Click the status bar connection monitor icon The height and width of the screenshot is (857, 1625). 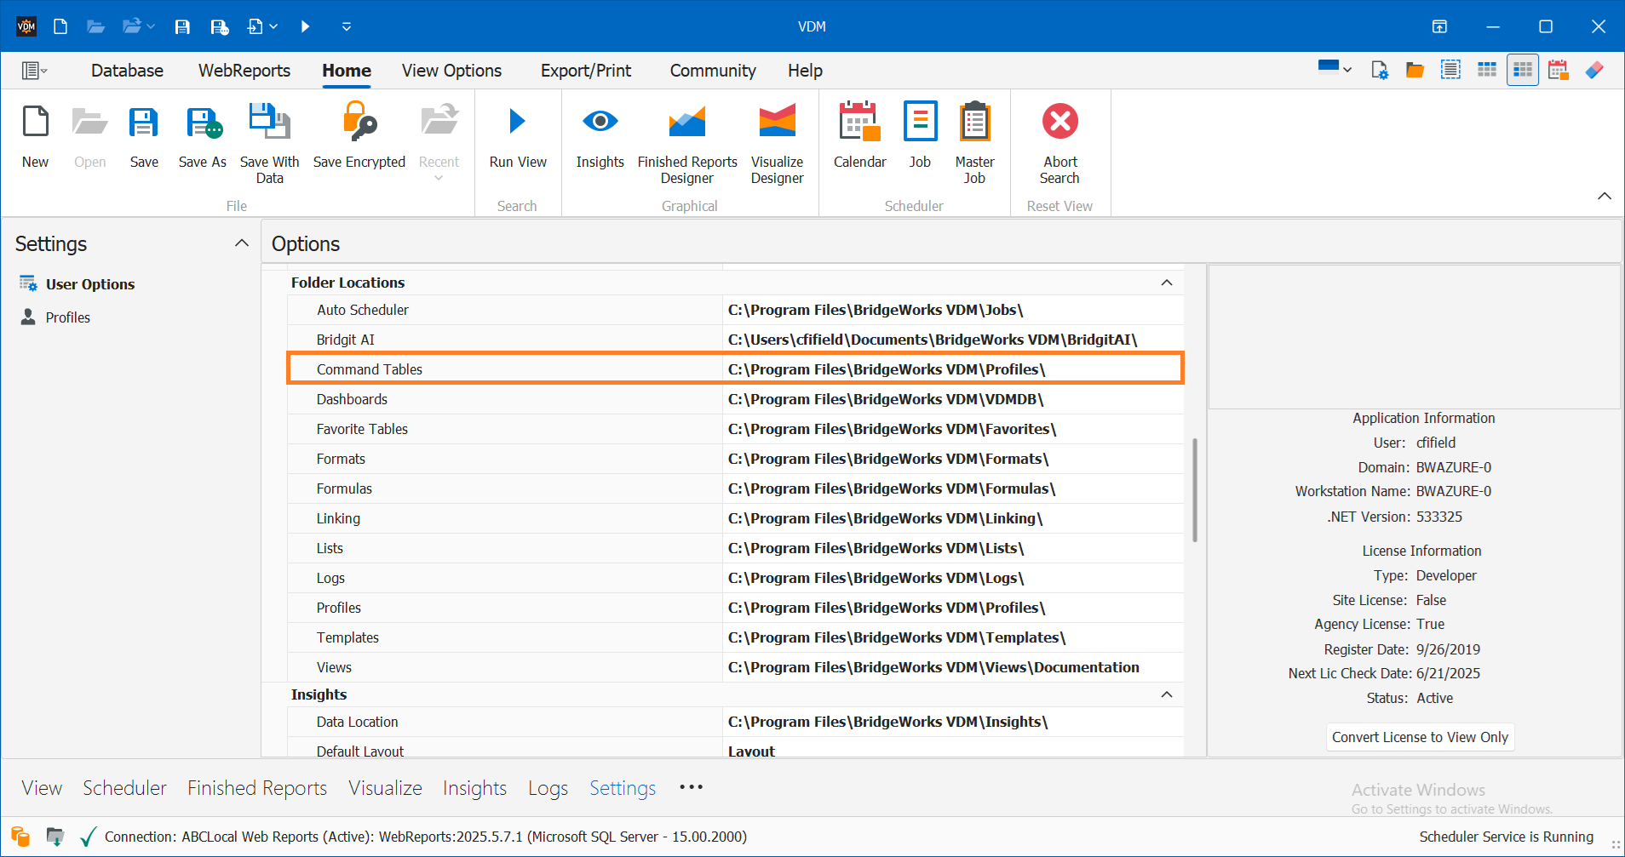(x=55, y=837)
